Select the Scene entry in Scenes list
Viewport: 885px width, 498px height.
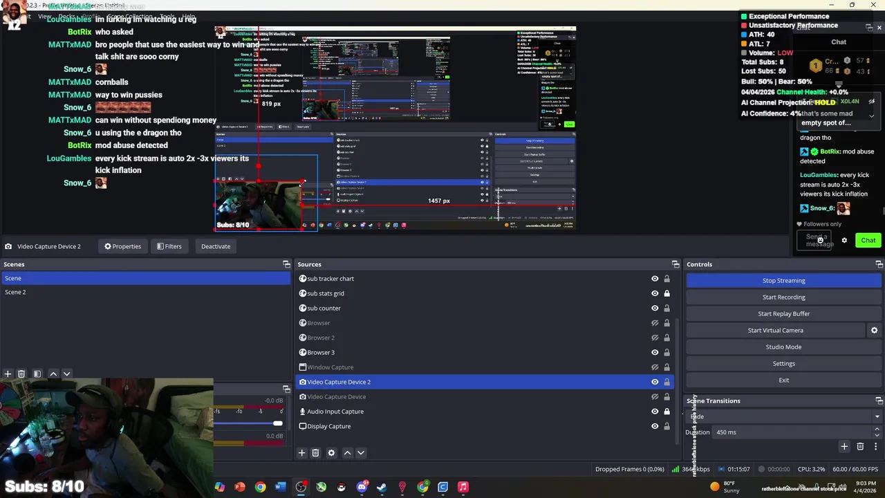(x=145, y=278)
